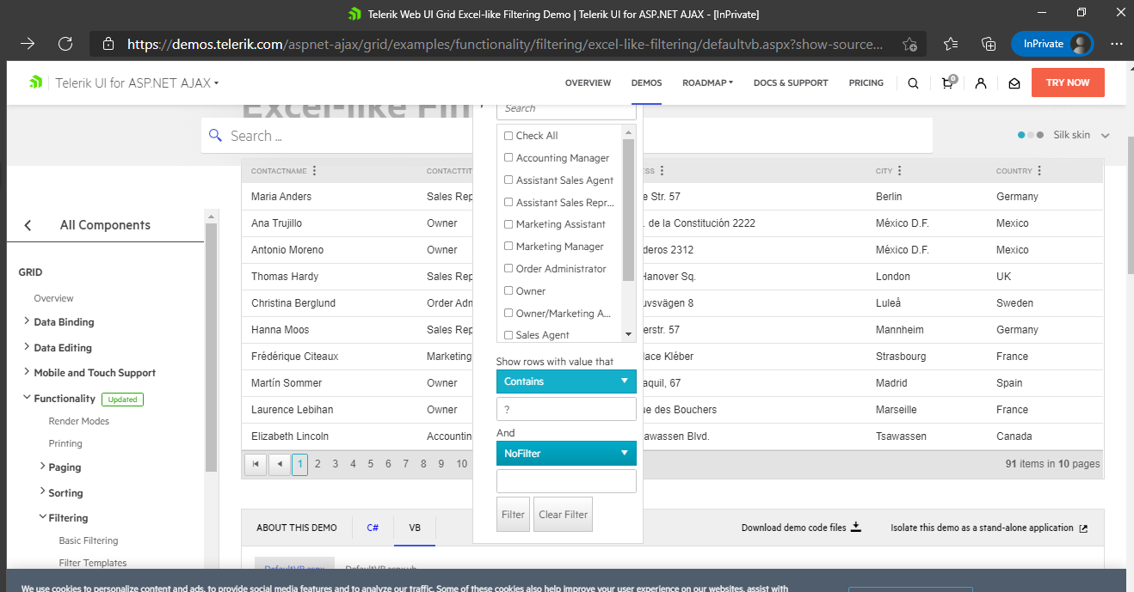Open the Contains condition dropdown
The image size is (1134, 592).
[566, 381]
